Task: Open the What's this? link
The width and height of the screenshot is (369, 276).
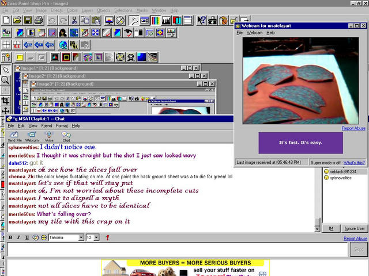Action: pos(354,162)
